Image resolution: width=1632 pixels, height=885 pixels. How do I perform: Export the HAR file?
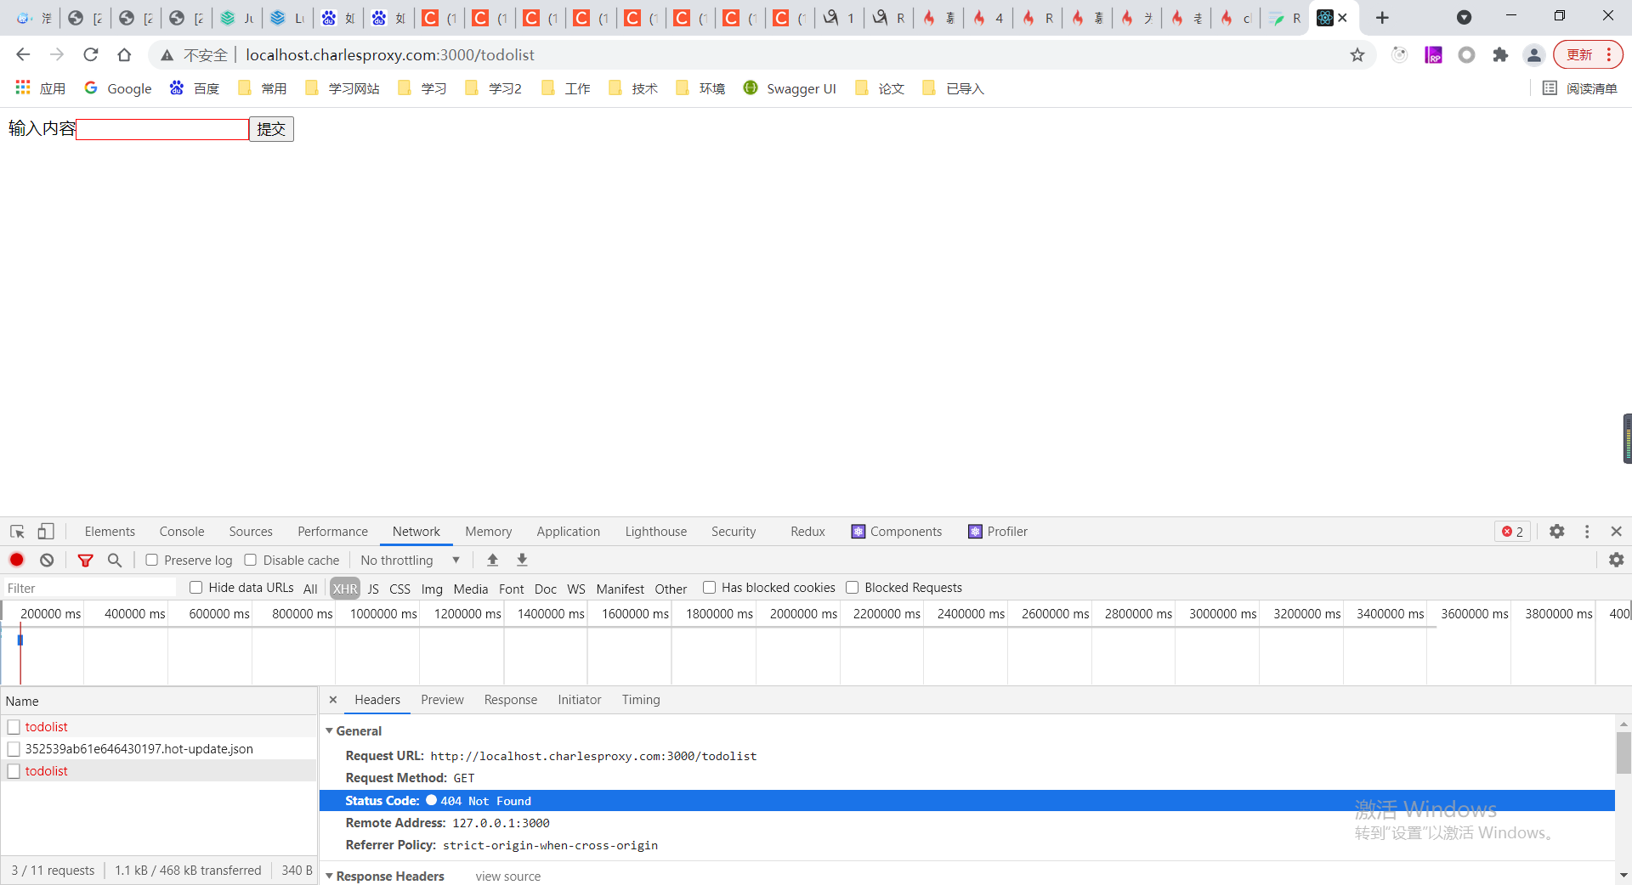[x=522, y=561]
